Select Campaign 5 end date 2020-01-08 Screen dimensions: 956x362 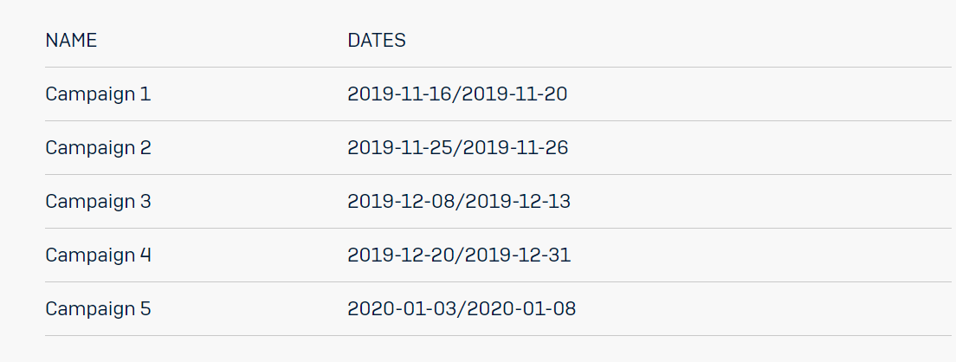pos(521,309)
